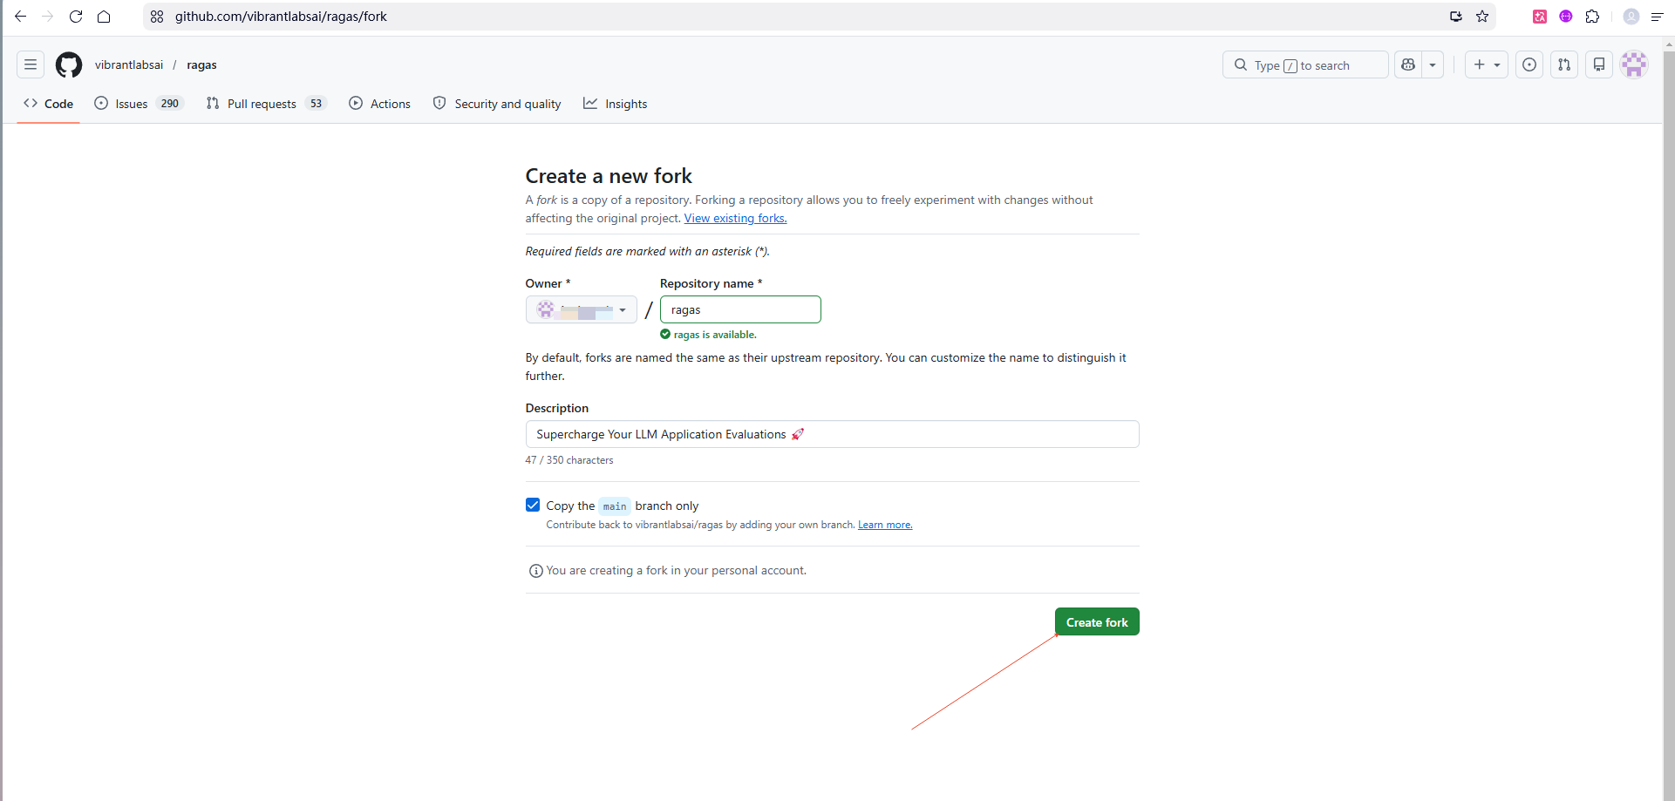Switch to the Pull requests tab
The height and width of the screenshot is (801, 1675).
tap(266, 104)
